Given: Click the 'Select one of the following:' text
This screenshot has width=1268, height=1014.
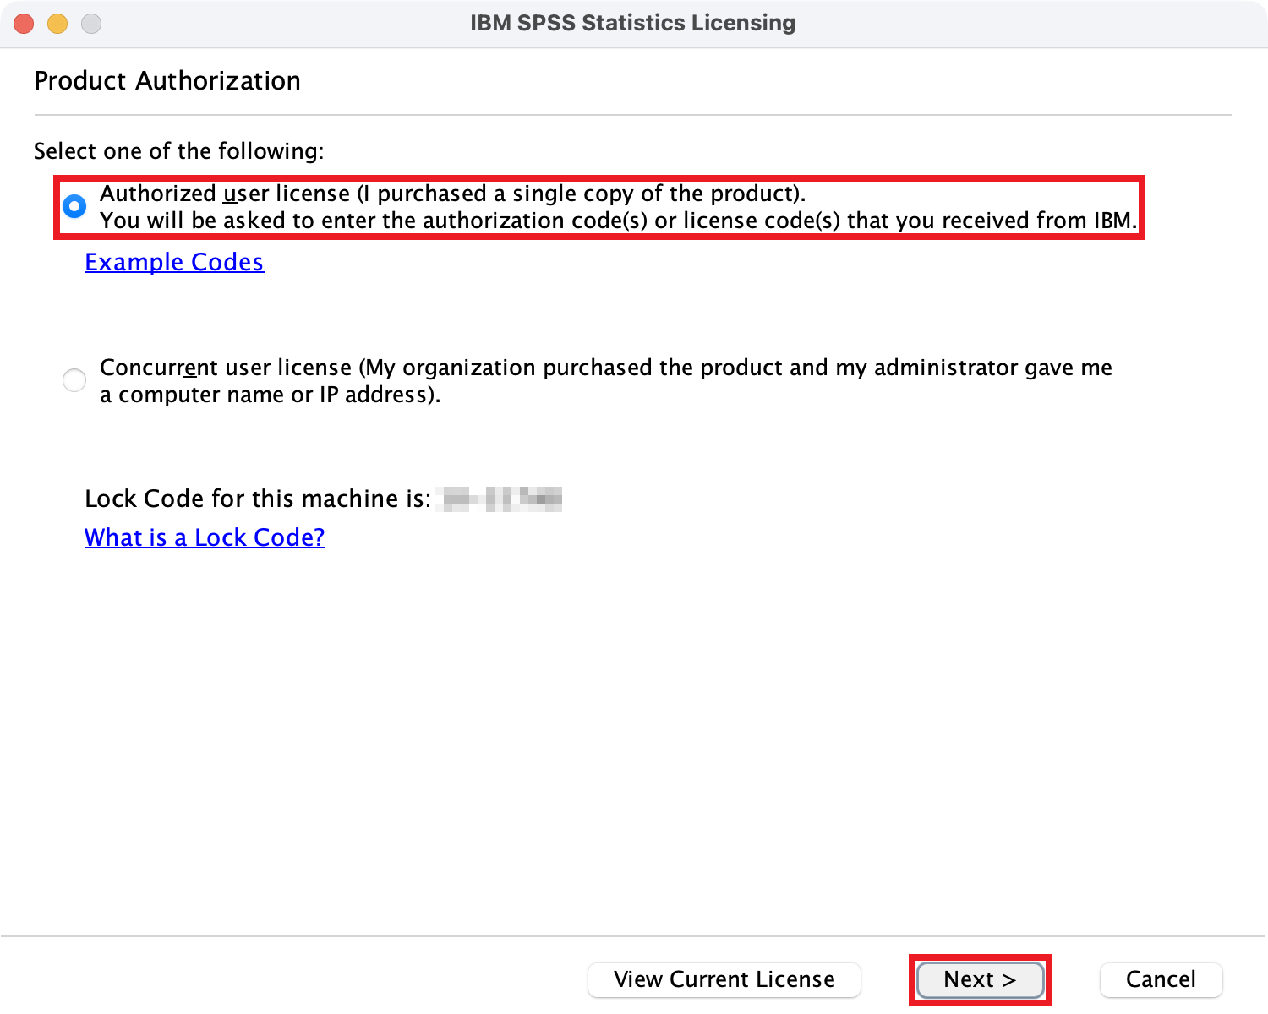Looking at the screenshot, I should coord(179,151).
